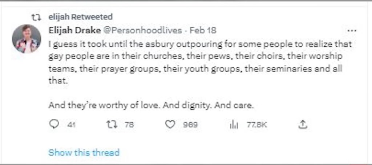Click the 'elijah Retweeted' label
This screenshot has width=372, height=165.
80,17
